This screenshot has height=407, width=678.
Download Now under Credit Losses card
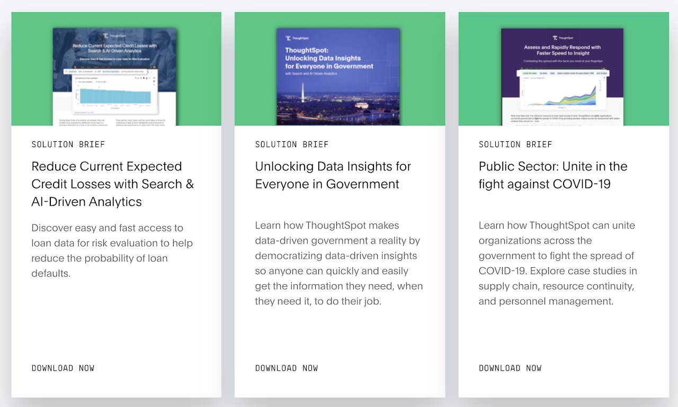click(63, 368)
